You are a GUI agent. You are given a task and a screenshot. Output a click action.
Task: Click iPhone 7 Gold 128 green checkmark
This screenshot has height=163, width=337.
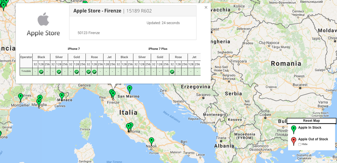[77, 72]
